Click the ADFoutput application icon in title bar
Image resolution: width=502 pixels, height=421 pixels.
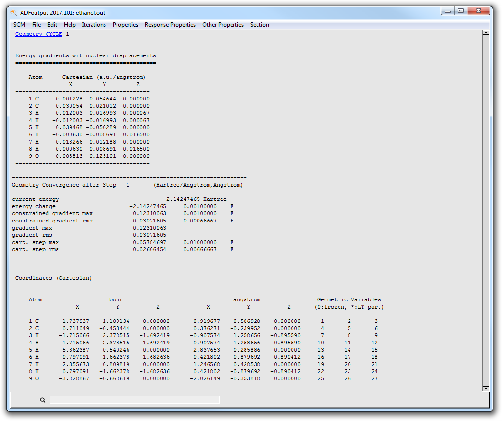click(14, 13)
